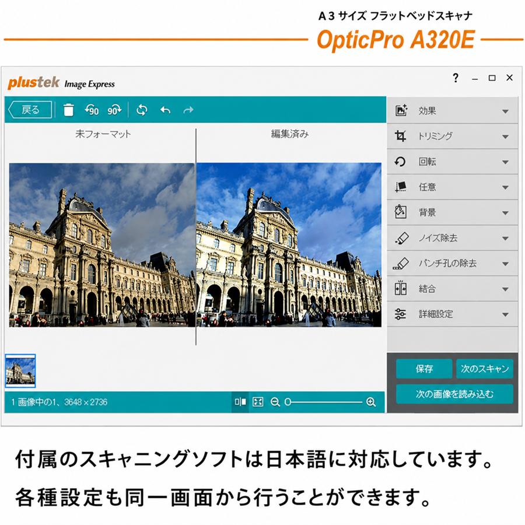525x525 pixels.
Task: Rotate image 90 degrees clockwise
Action: (x=114, y=110)
